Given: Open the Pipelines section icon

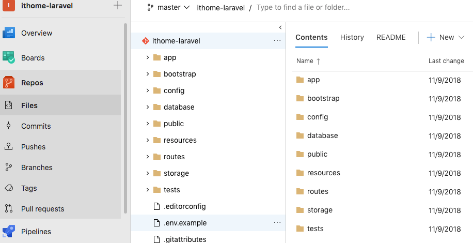Looking at the screenshot, I should [x=9, y=232].
